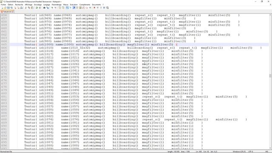Redo the edit with the Redo arrow
This screenshot has height=153, width=272.
click(40, 8)
